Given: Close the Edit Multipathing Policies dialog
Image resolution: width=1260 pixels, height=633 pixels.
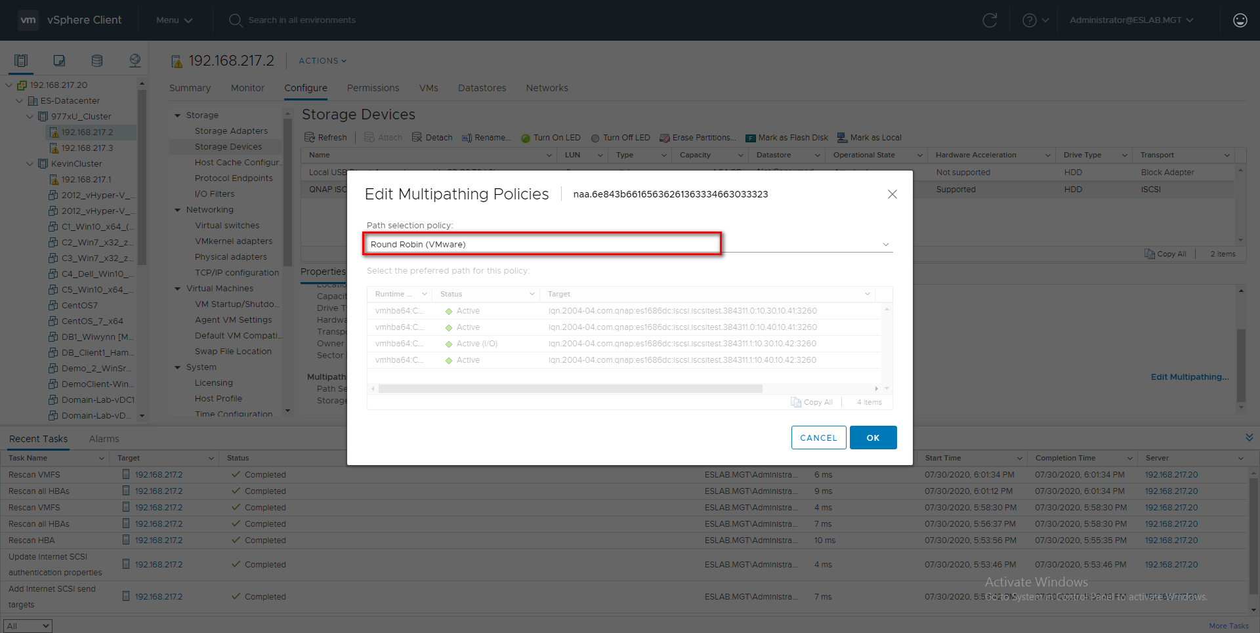Looking at the screenshot, I should (x=892, y=194).
